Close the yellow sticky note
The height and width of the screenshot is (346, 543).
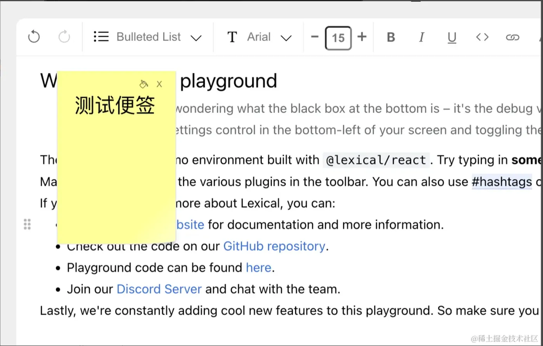(159, 84)
